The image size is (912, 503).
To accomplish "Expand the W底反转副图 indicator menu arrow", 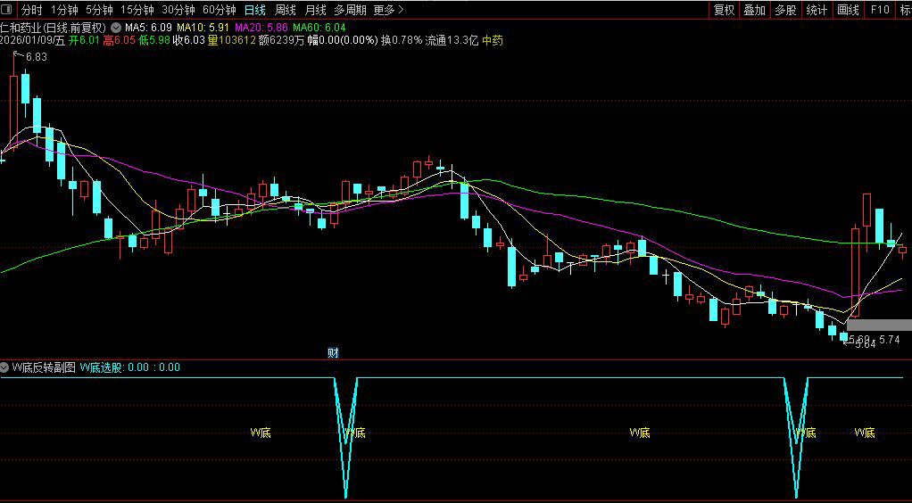I will click(5, 367).
